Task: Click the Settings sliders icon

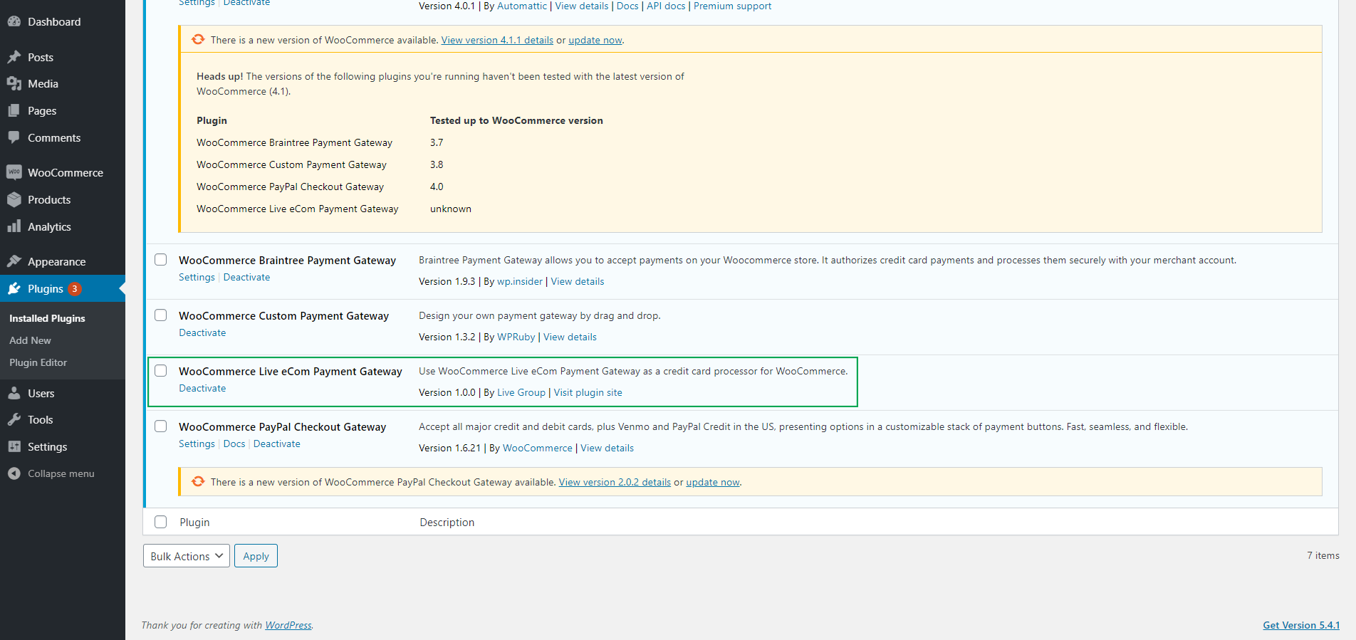Action: [x=14, y=446]
